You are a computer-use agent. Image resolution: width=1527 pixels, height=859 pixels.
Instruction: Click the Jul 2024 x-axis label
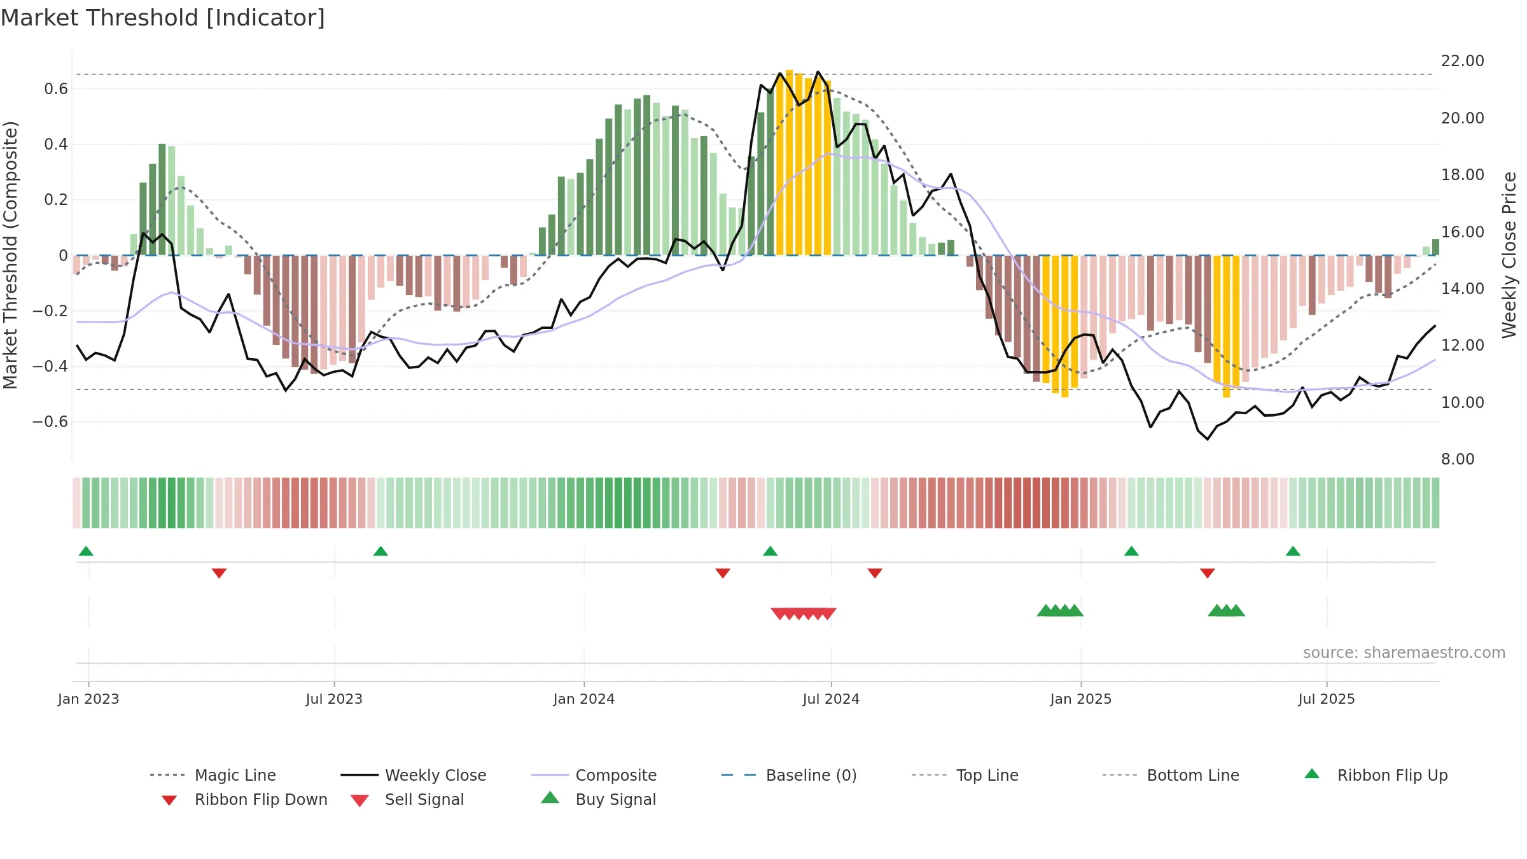click(x=831, y=699)
